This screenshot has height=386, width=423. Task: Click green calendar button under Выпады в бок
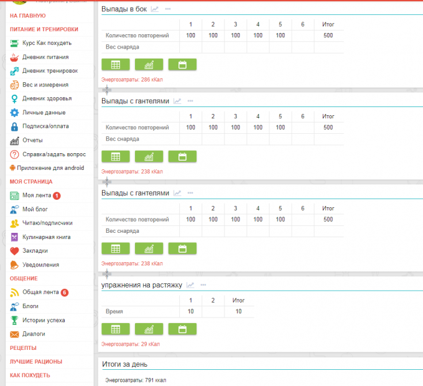(x=182, y=65)
